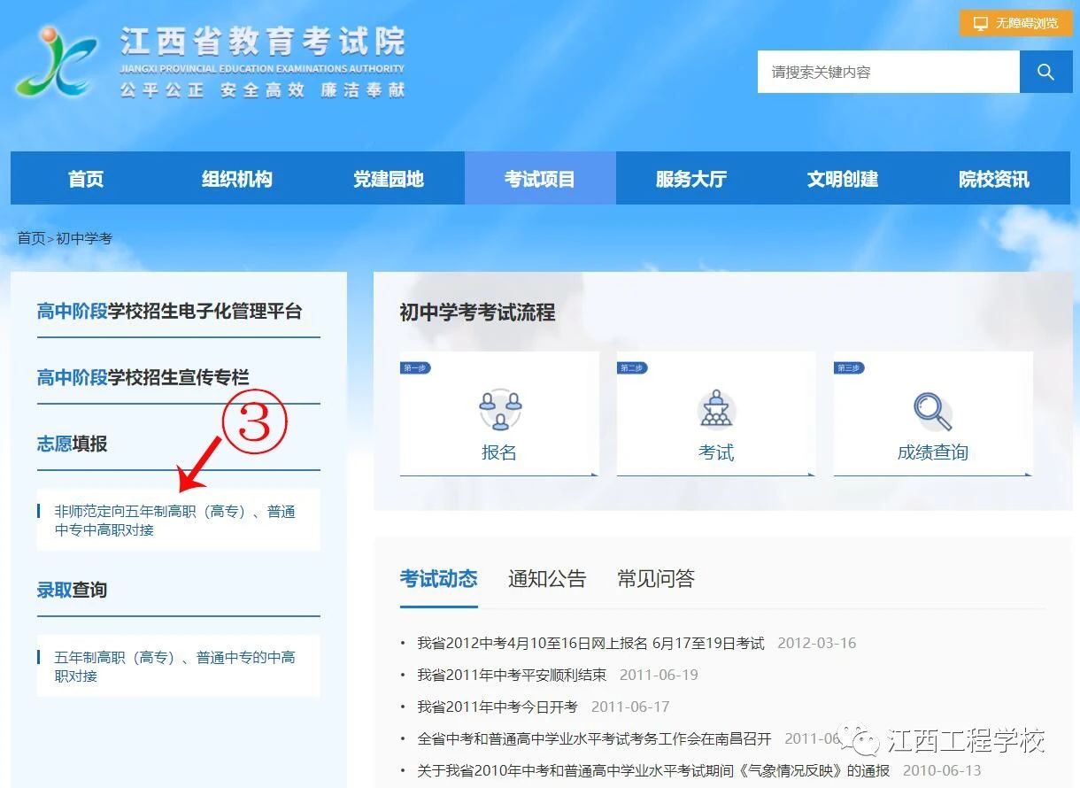This screenshot has height=788, width=1080.
Task: Open the 考试项目 navigation menu
Action: 540,178
